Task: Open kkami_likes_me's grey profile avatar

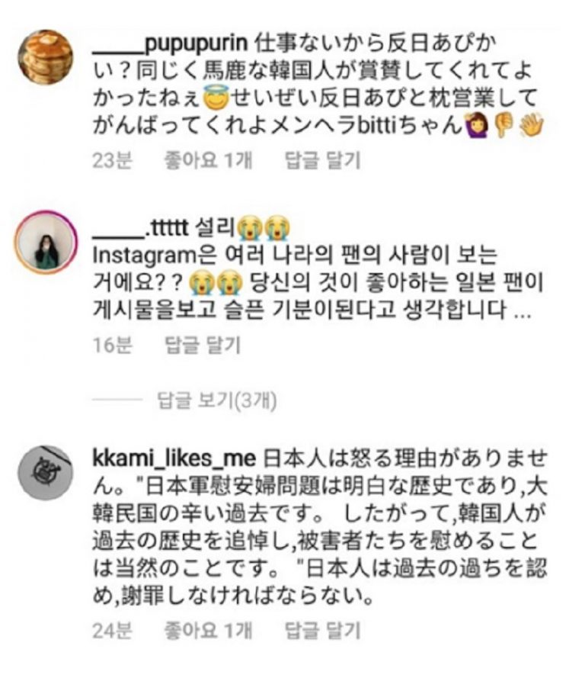Action: (45, 473)
